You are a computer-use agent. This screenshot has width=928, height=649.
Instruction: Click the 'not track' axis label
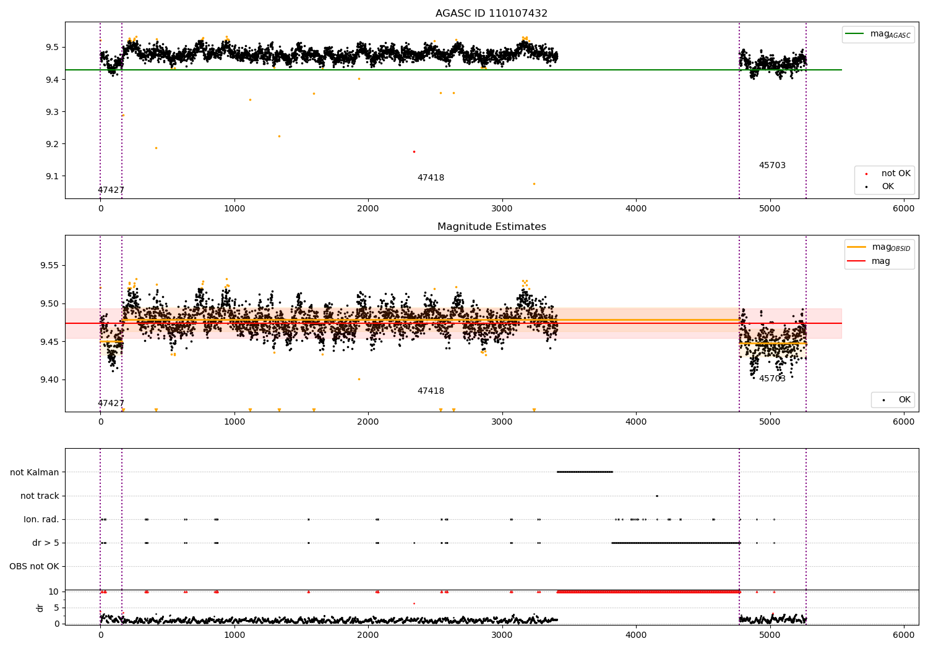40,496
